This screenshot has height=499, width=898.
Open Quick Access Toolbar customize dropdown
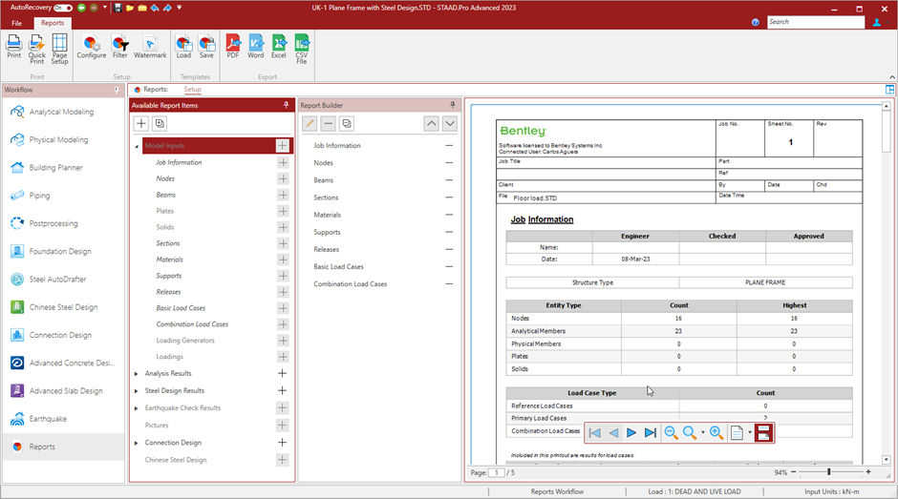click(x=180, y=8)
